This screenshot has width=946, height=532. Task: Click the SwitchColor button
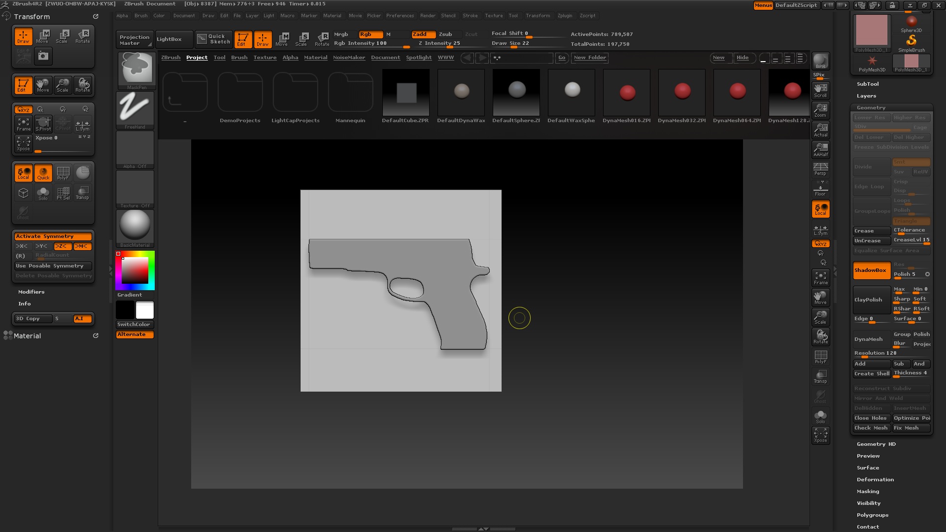coord(134,324)
